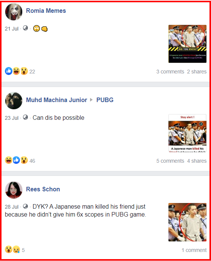Screen dimensions: 211x261
Task: Show the 4 shares on second post
Action: tap(197, 161)
